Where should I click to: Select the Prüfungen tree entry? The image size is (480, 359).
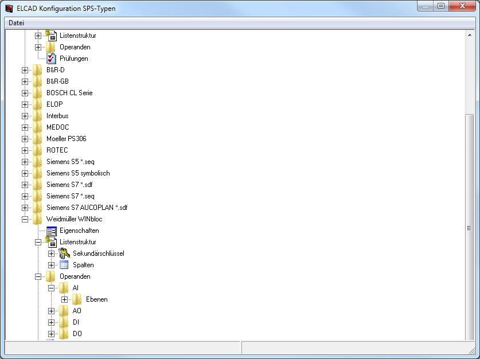coord(74,58)
